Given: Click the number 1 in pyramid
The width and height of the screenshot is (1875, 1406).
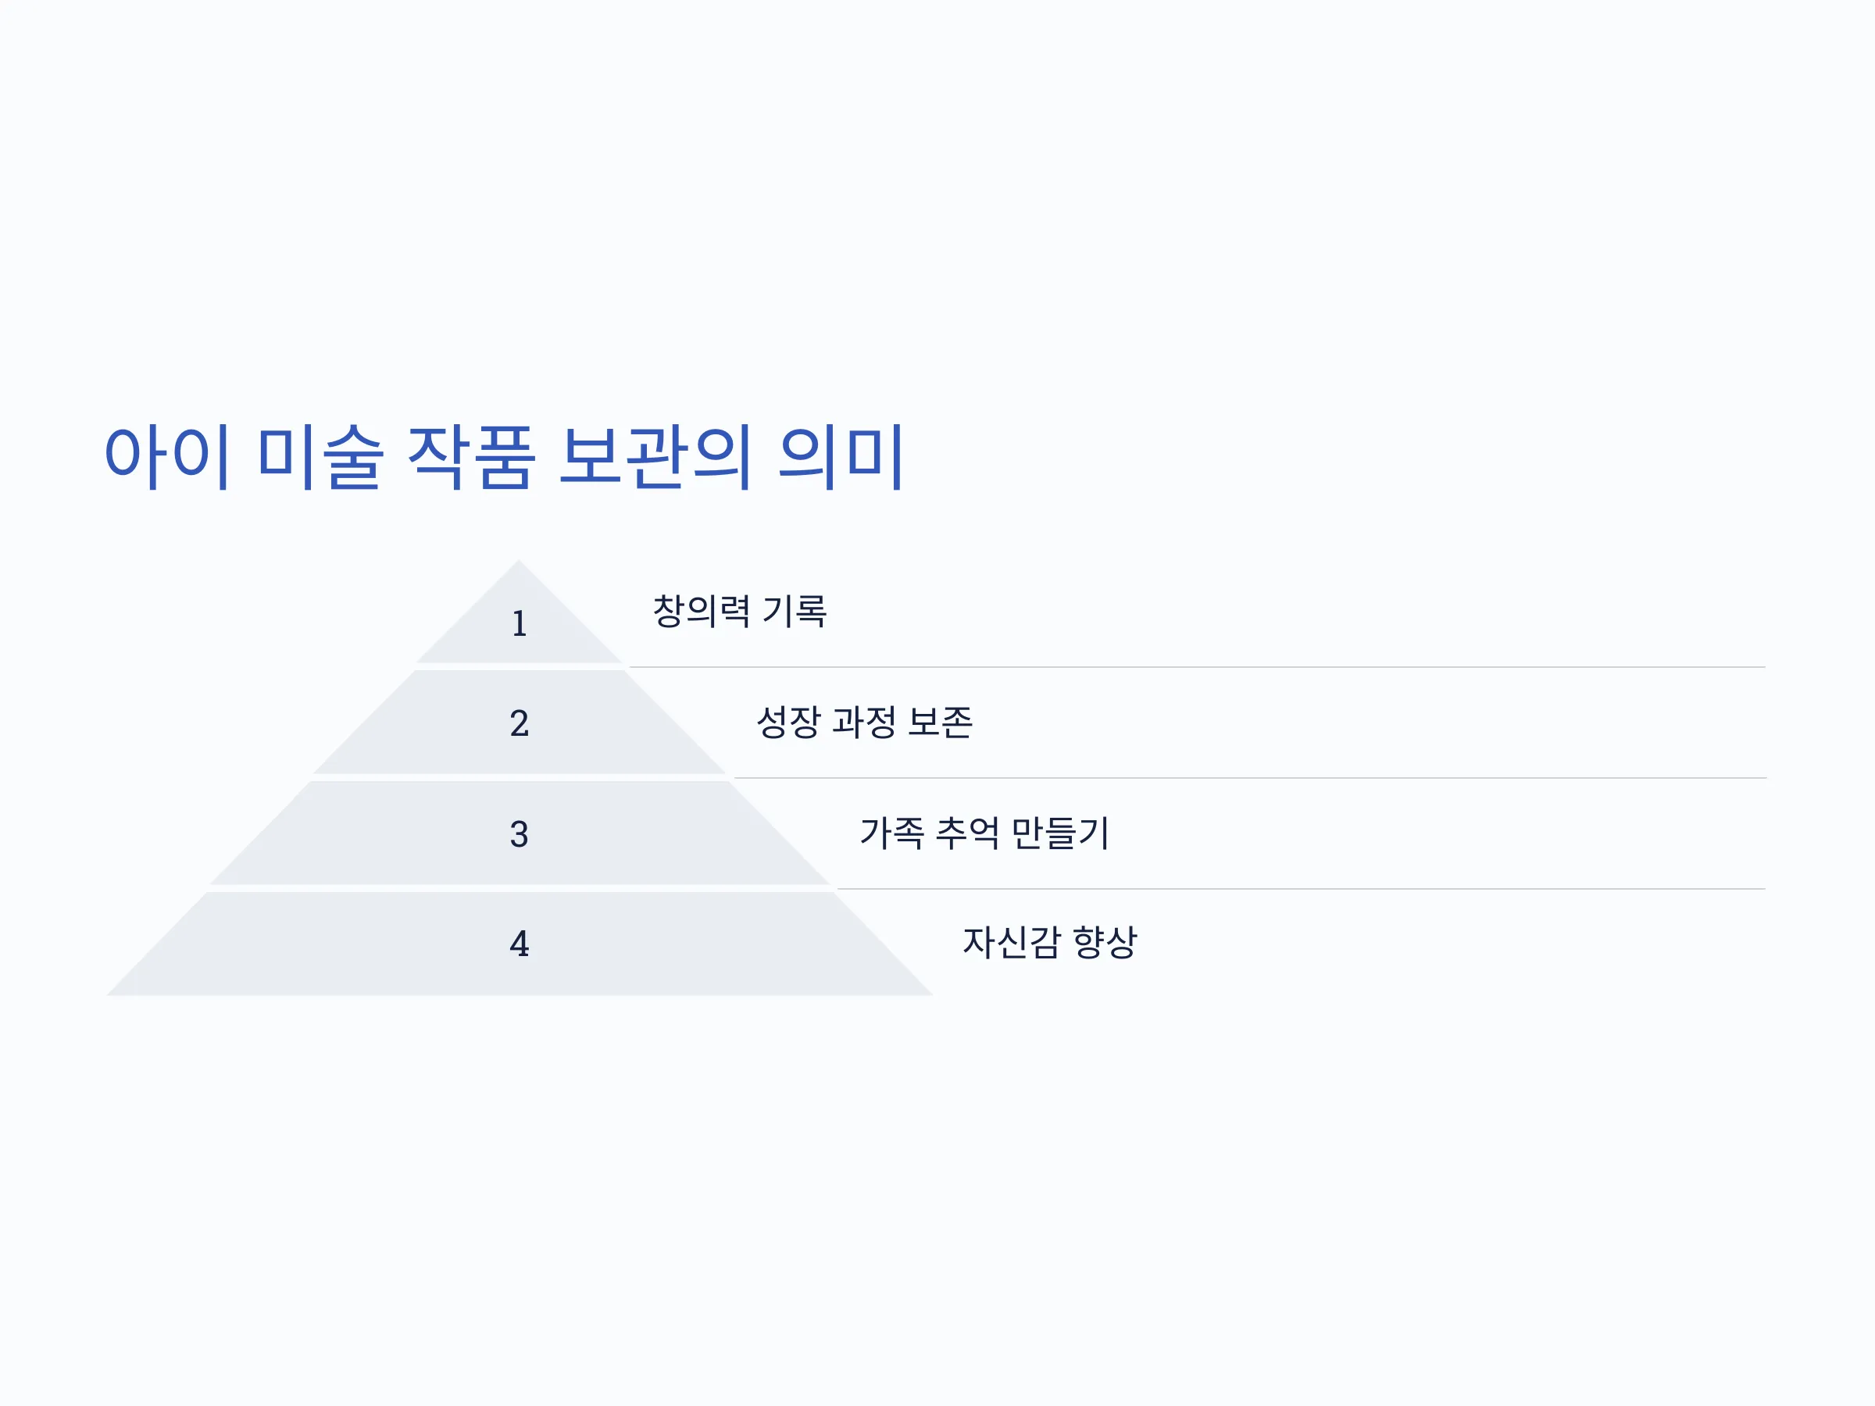Looking at the screenshot, I should [520, 624].
